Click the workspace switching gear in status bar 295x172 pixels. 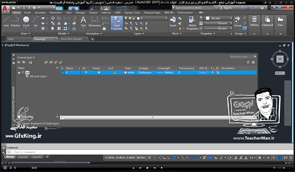click(260, 158)
